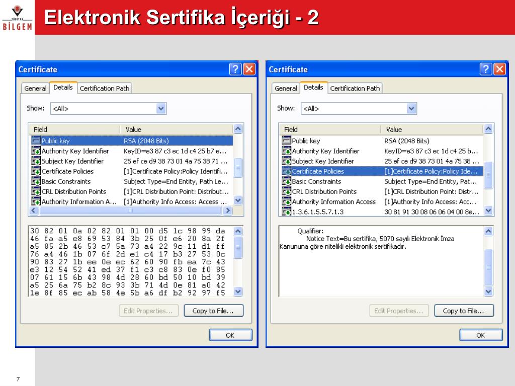
Task: Select Details tab in right Certificate window
Action: pos(314,87)
